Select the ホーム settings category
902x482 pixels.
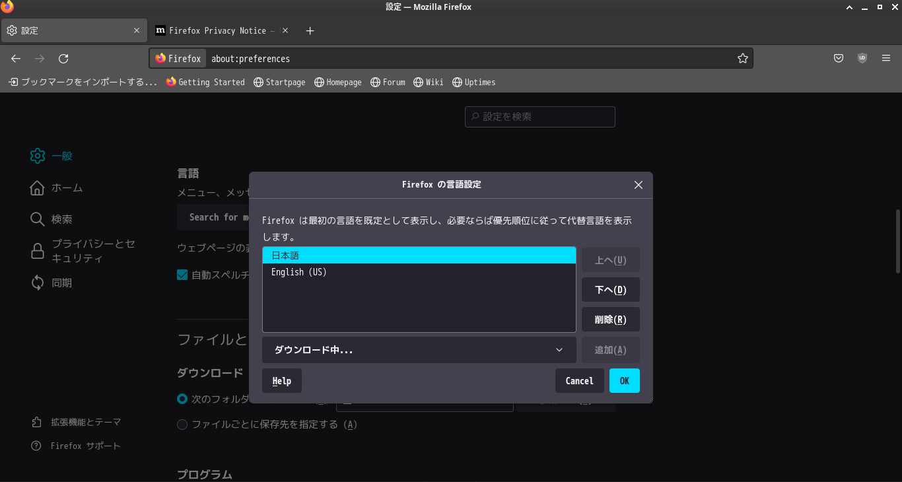(67, 188)
